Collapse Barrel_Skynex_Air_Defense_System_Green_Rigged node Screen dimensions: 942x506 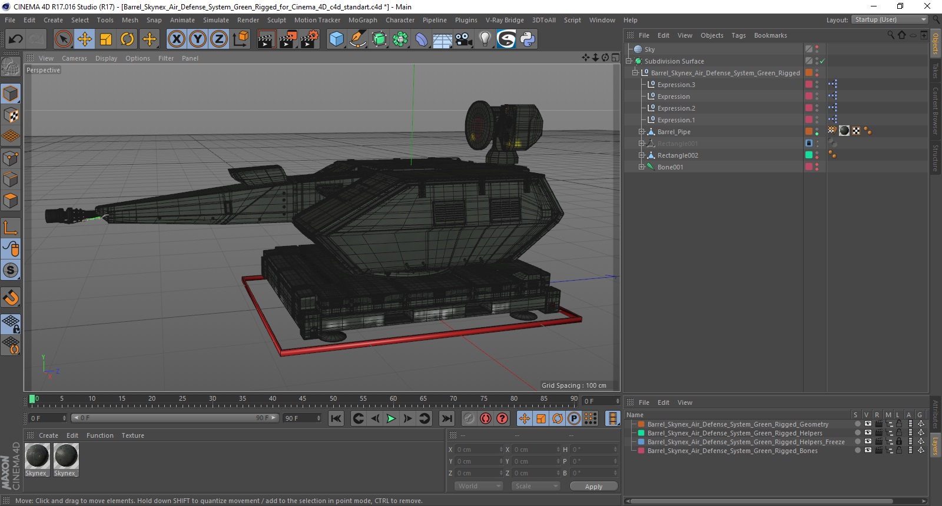click(635, 73)
